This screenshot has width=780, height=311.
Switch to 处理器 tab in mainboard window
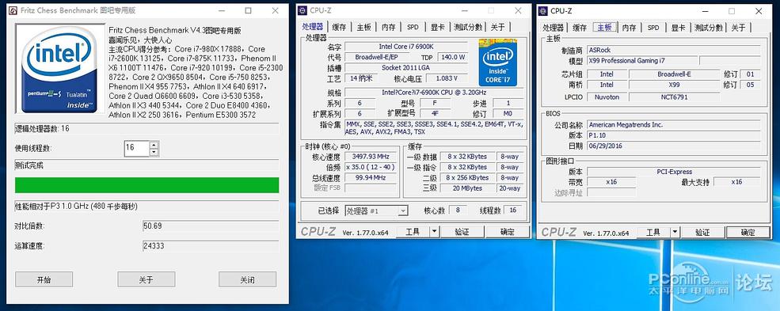(x=554, y=28)
